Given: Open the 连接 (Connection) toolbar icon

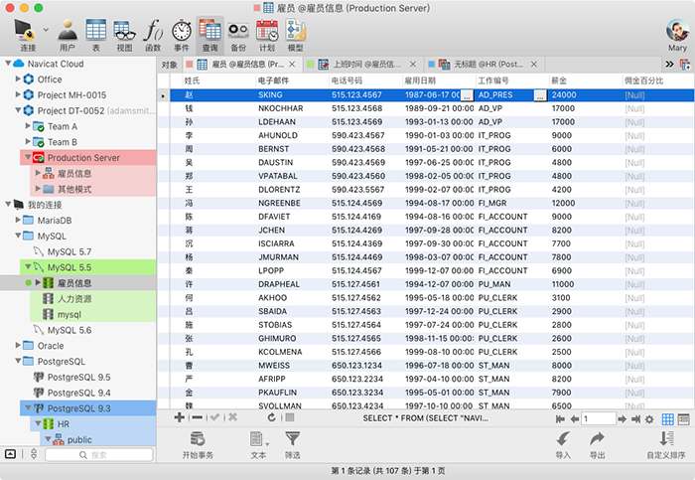Looking at the screenshot, I should click(27, 36).
